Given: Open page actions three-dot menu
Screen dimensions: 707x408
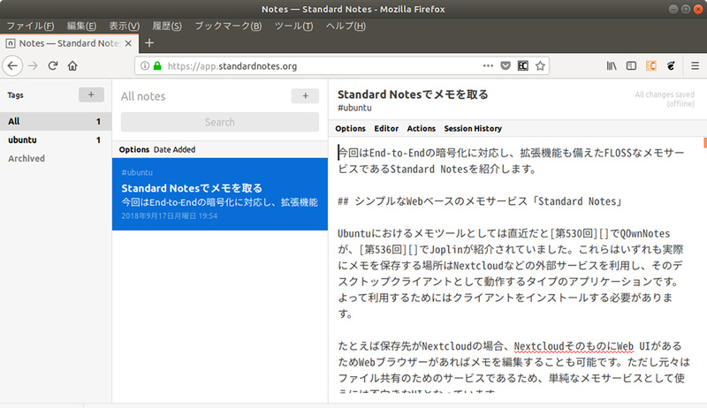Looking at the screenshot, I should coord(488,66).
